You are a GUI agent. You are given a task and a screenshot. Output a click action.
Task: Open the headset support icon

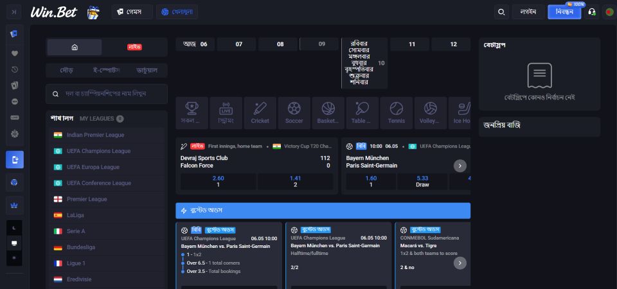pyautogui.click(x=591, y=12)
